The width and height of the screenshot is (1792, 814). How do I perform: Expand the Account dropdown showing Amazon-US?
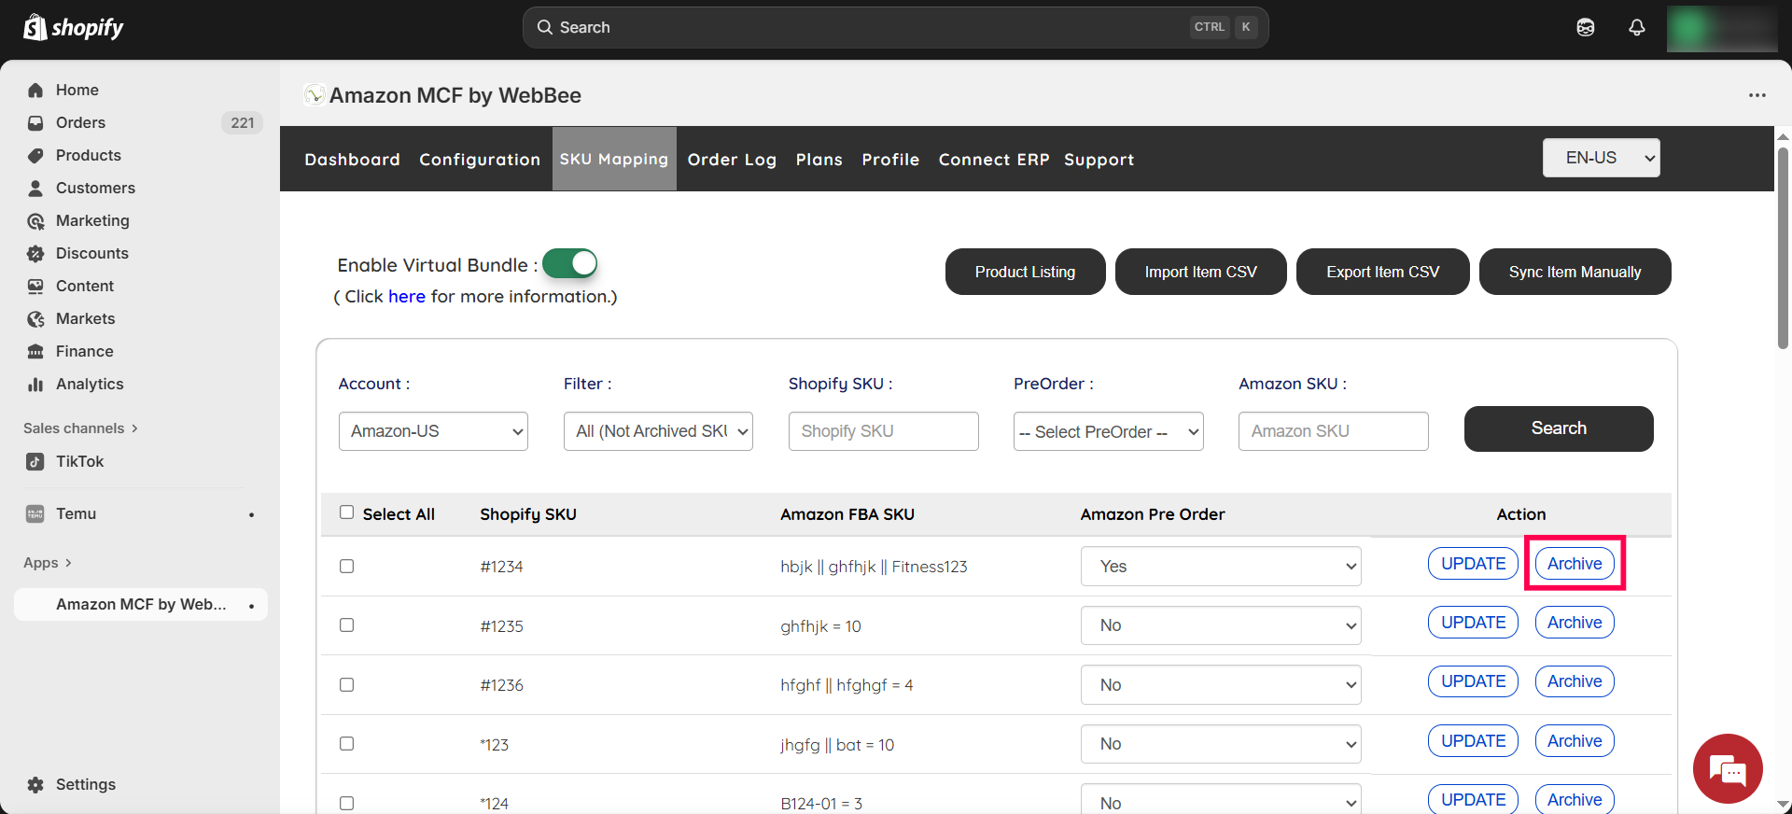coord(433,431)
